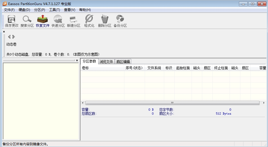The image size is (268, 147).
Task: Open the 帮助(H) menu
Action: click(85, 10)
